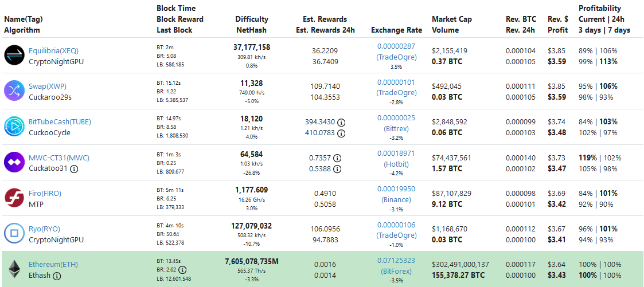Click the Rev. BTC column header
This screenshot has height=287, width=644.
pyautogui.click(x=520, y=25)
